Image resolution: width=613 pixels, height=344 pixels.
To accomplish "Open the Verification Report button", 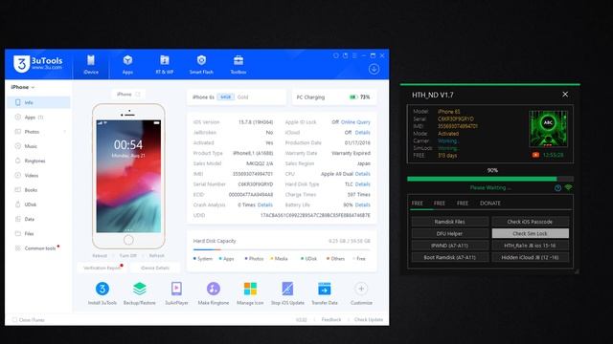I will tap(103, 268).
